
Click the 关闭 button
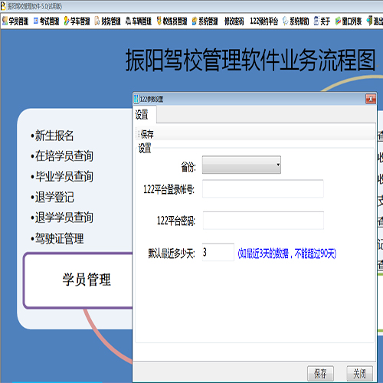coord(359,373)
